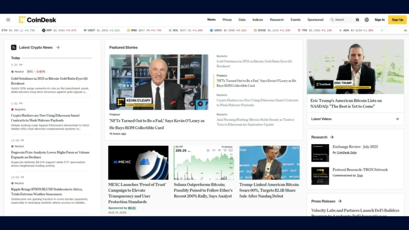Focus the Search input field
This screenshot has width=409, height=230.
click(x=344, y=20)
